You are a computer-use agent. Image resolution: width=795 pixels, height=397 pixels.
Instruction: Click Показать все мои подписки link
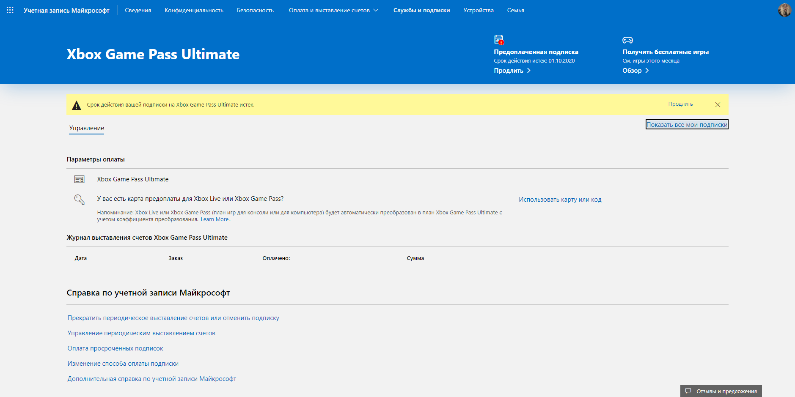[687, 124]
